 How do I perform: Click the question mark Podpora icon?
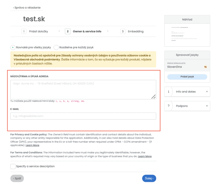[169, 106]
